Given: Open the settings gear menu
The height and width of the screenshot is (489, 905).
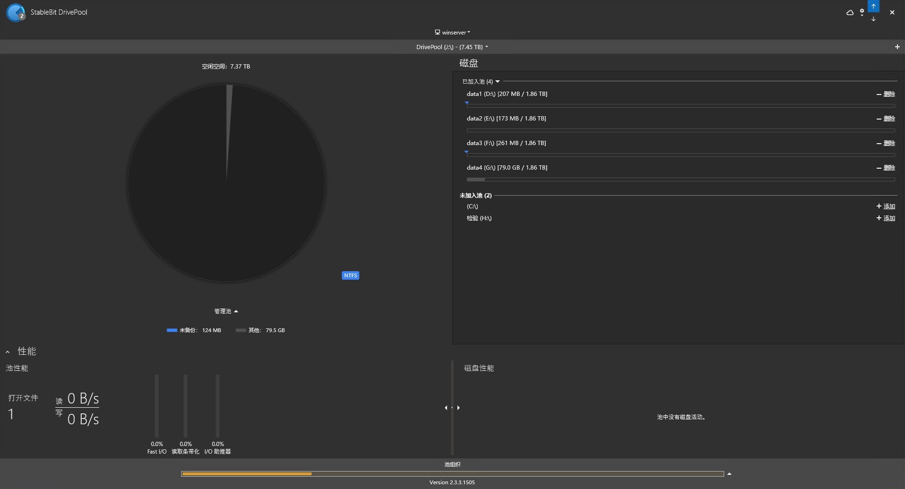Looking at the screenshot, I should tap(862, 12).
